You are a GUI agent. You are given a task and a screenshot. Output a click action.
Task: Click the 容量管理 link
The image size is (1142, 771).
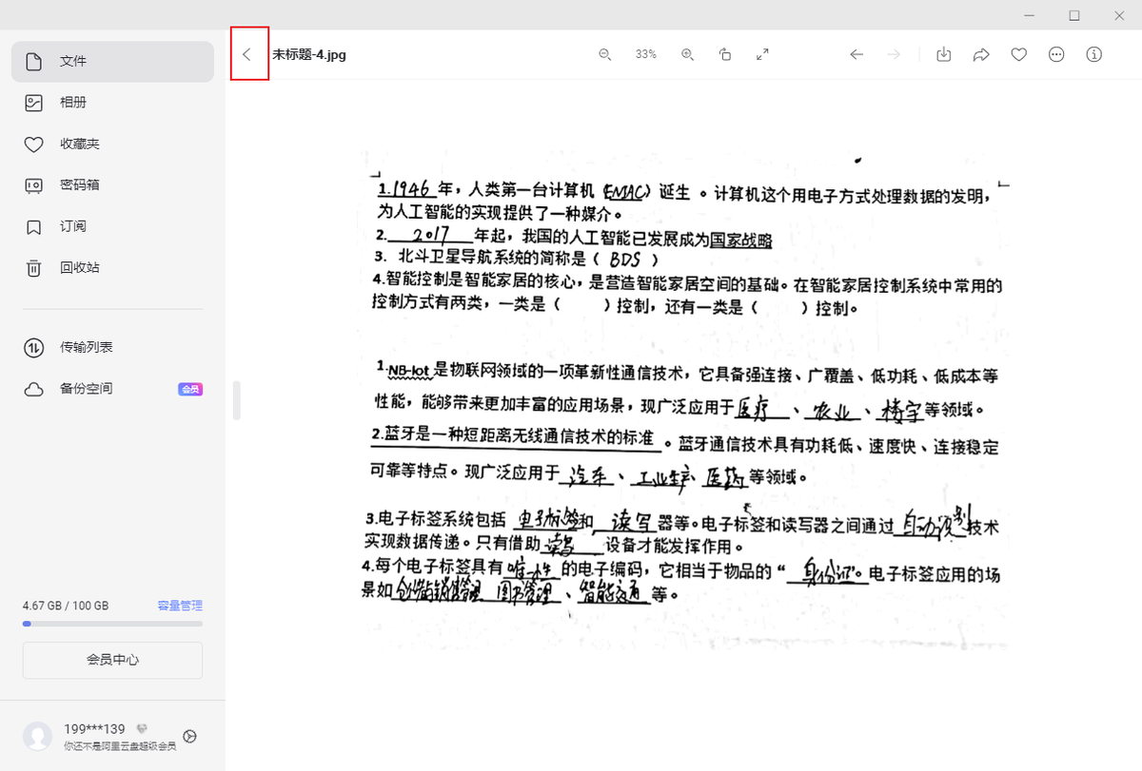click(180, 606)
